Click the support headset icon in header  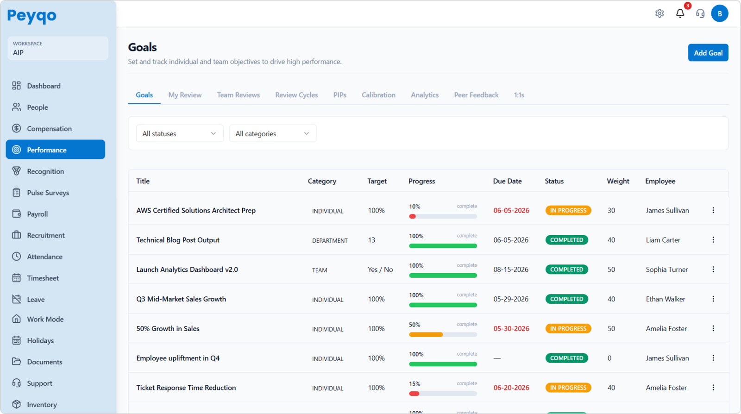click(x=700, y=13)
